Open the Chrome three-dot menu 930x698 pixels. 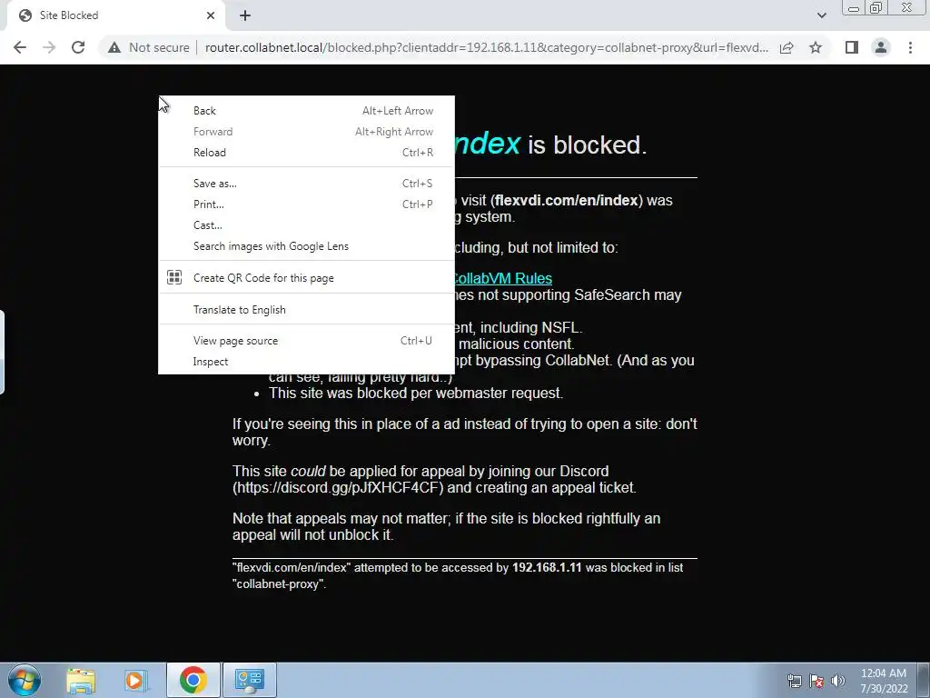point(910,47)
